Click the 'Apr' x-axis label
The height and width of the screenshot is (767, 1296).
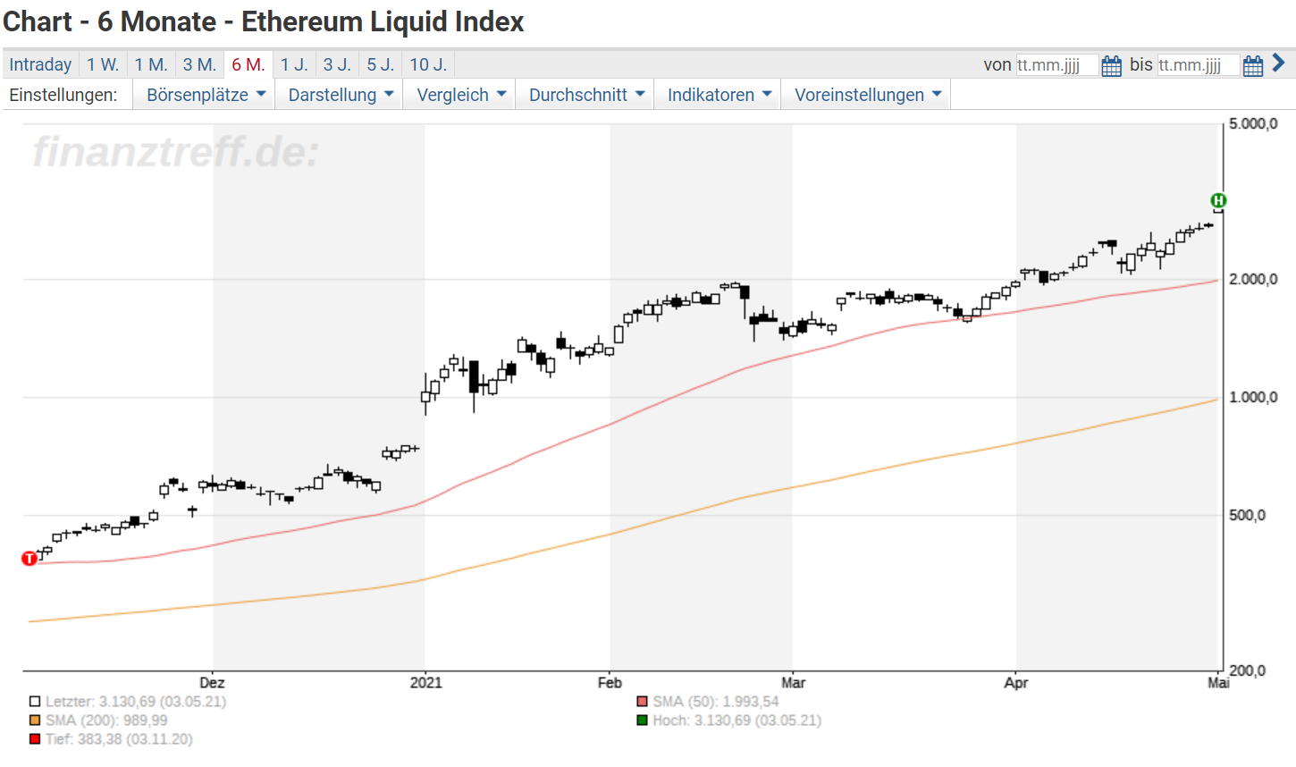tap(1016, 683)
